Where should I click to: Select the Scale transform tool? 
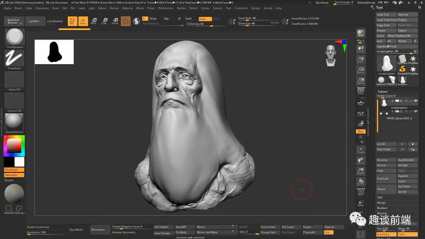(104, 21)
